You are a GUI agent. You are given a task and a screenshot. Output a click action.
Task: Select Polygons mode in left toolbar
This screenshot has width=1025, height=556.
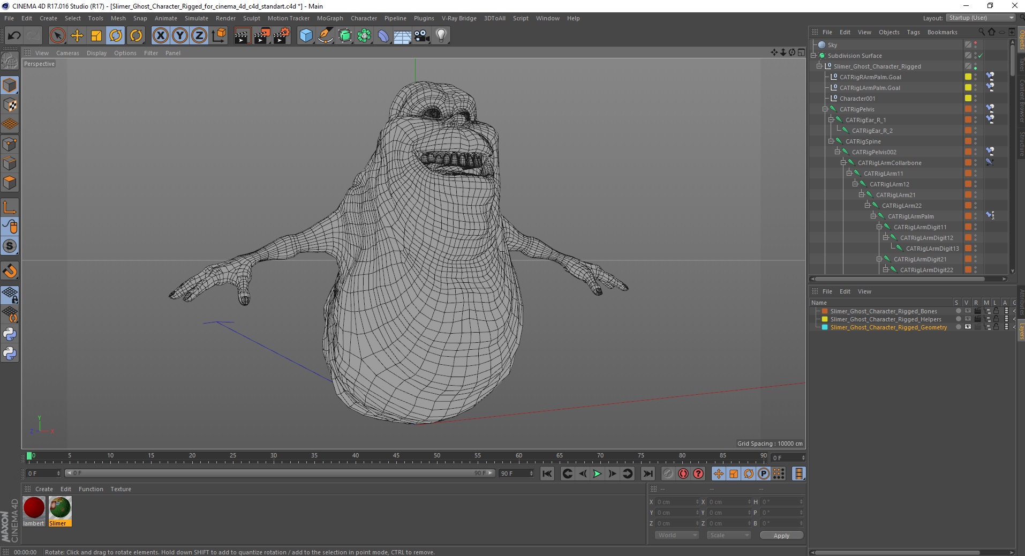click(x=10, y=183)
